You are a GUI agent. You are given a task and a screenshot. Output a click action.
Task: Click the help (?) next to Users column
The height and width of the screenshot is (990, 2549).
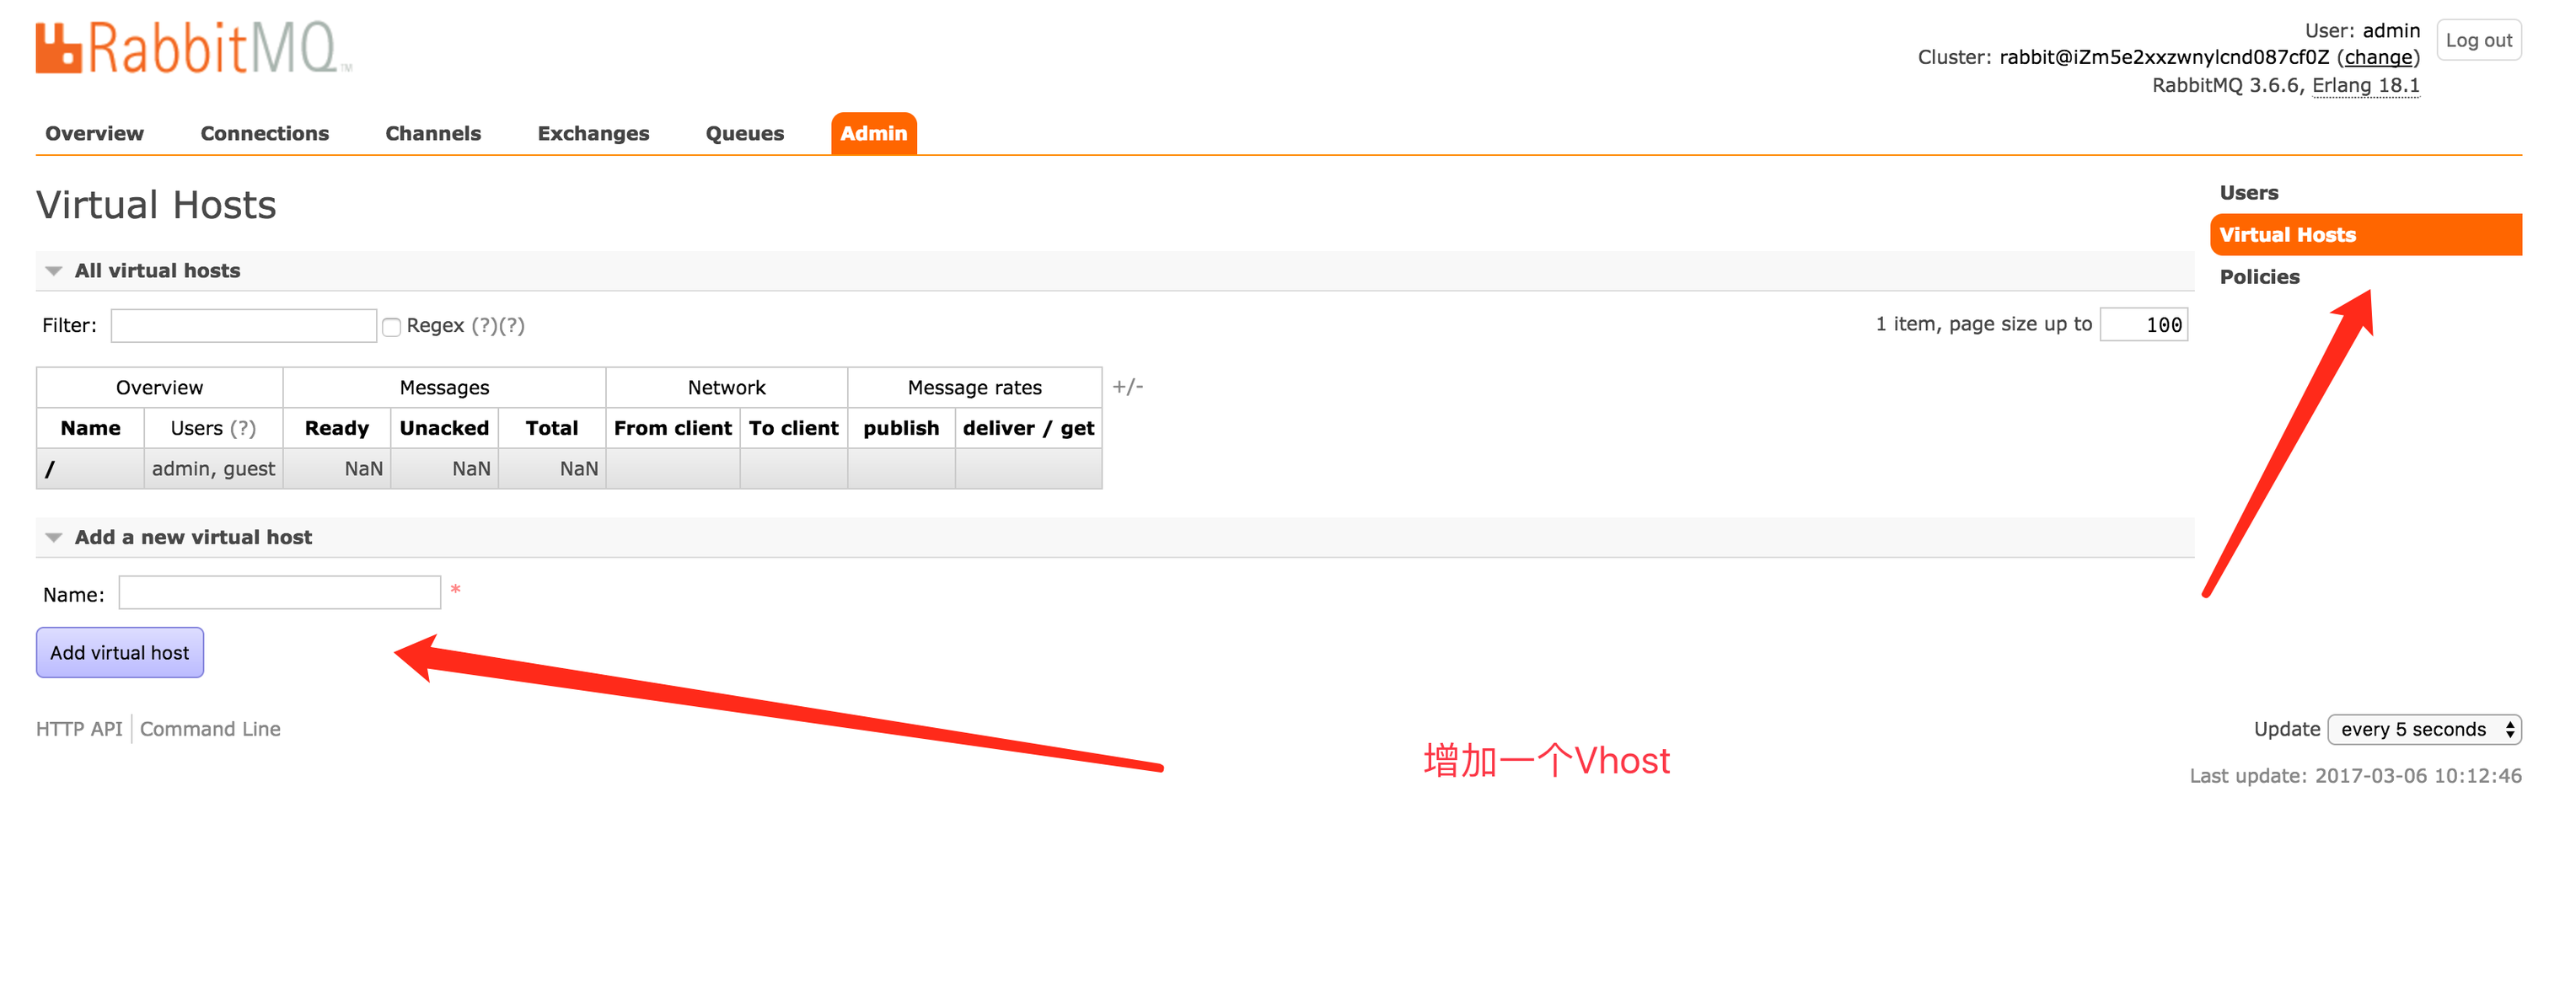243,428
